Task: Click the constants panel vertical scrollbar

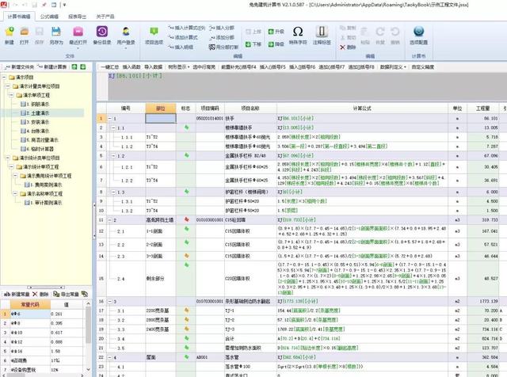Action: 88,337
